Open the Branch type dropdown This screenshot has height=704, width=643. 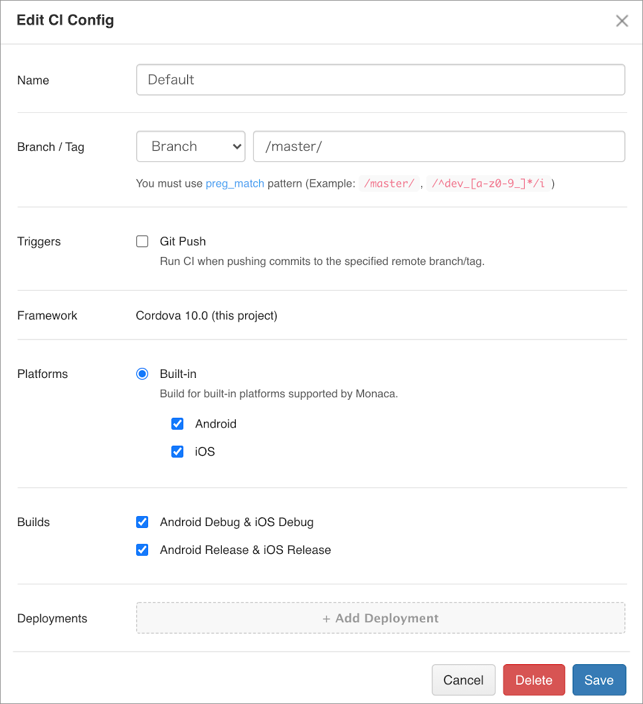click(x=191, y=146)
